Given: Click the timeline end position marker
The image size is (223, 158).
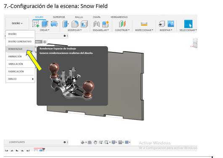Looking at the screenshot, I should click(44, 150).
